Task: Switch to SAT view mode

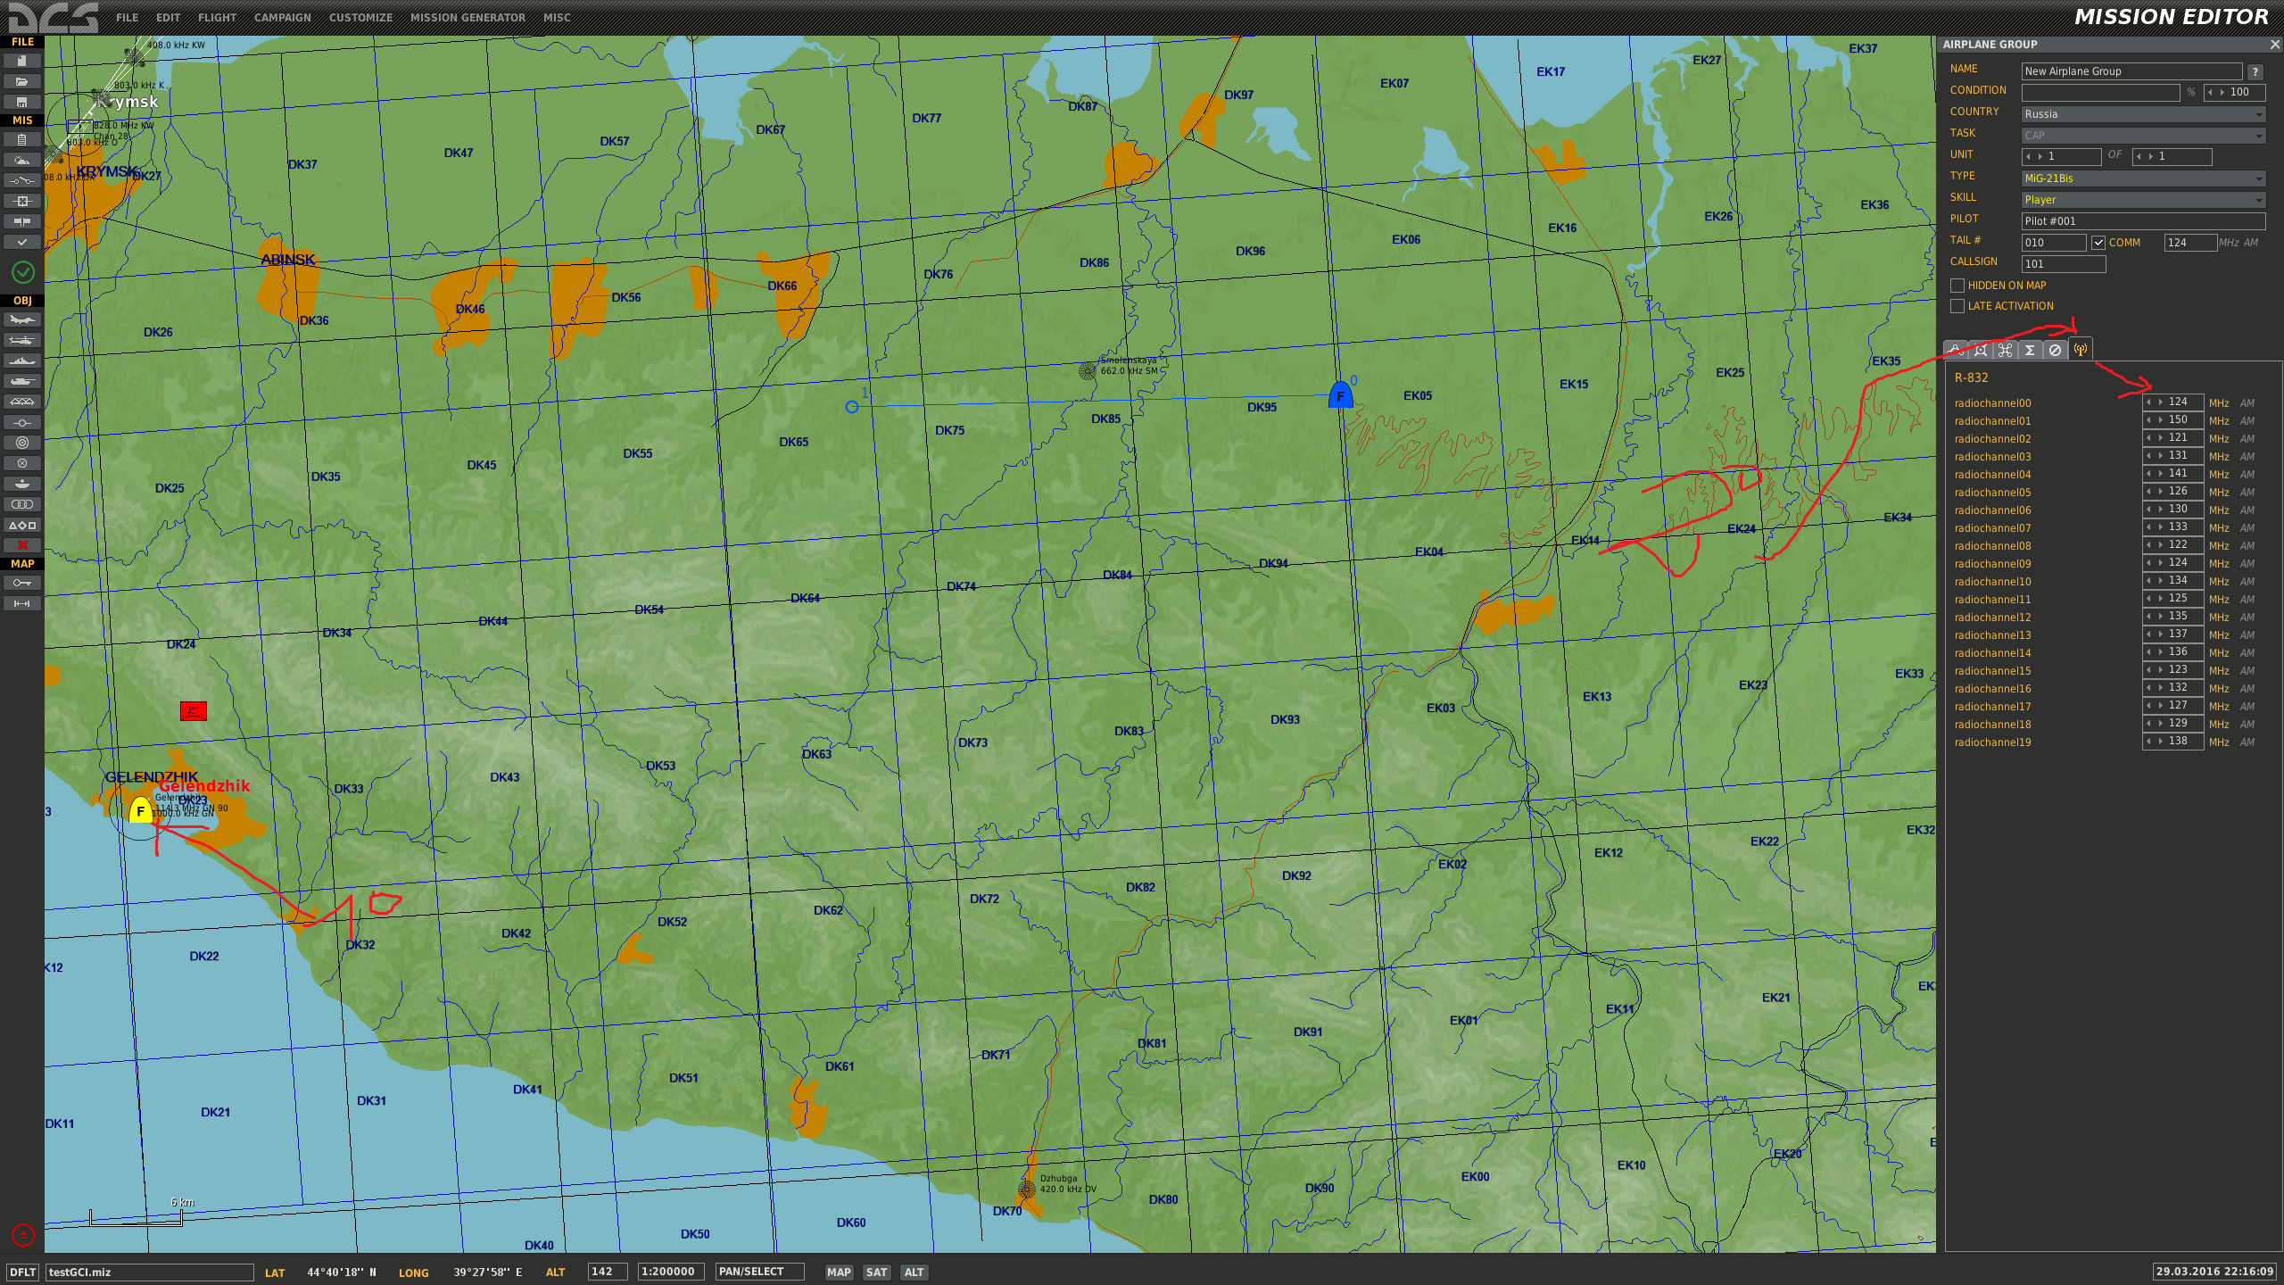Action: tap(876, 1272)
